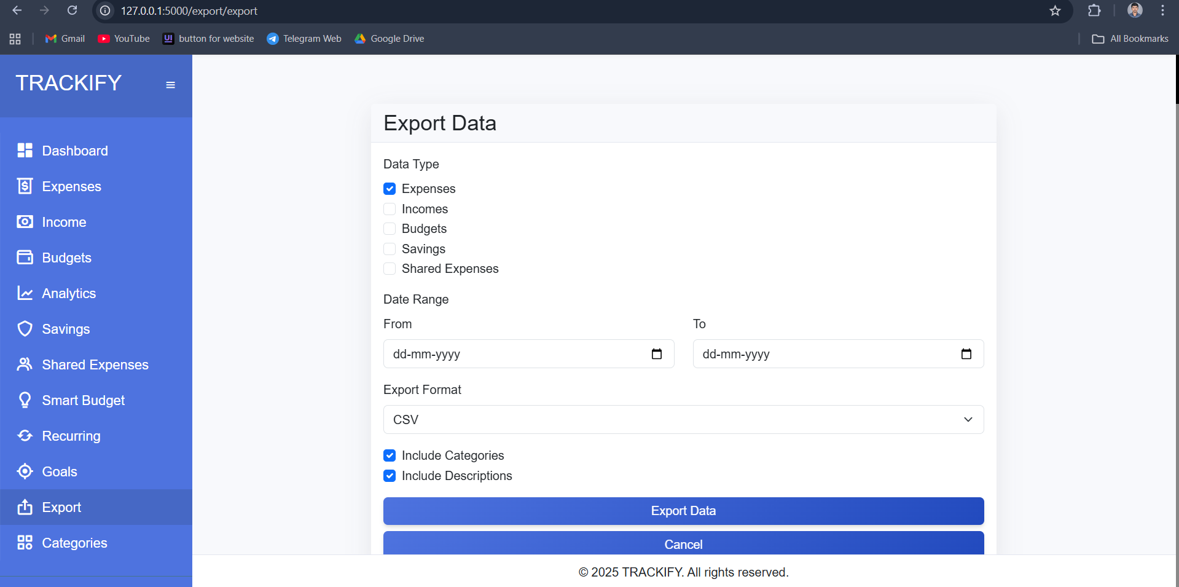The height and width of the screenshot is (587, 1179).
Task: Click the Export upload icon in sidebar
Action: point(25,507)
